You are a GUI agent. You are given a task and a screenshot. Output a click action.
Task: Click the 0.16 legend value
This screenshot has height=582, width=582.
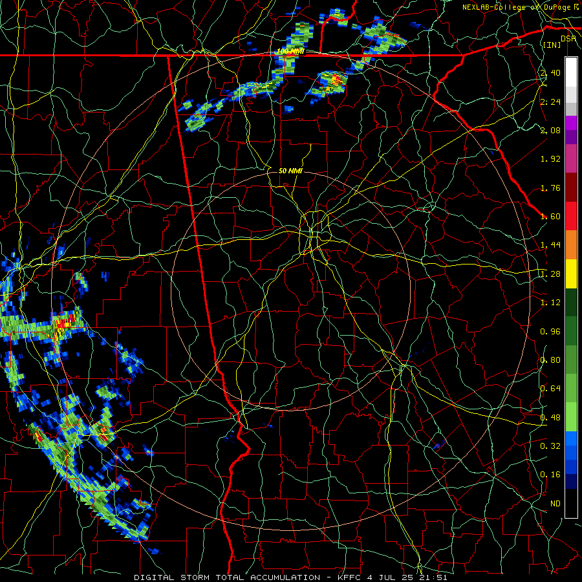click(x=550, y=475)
